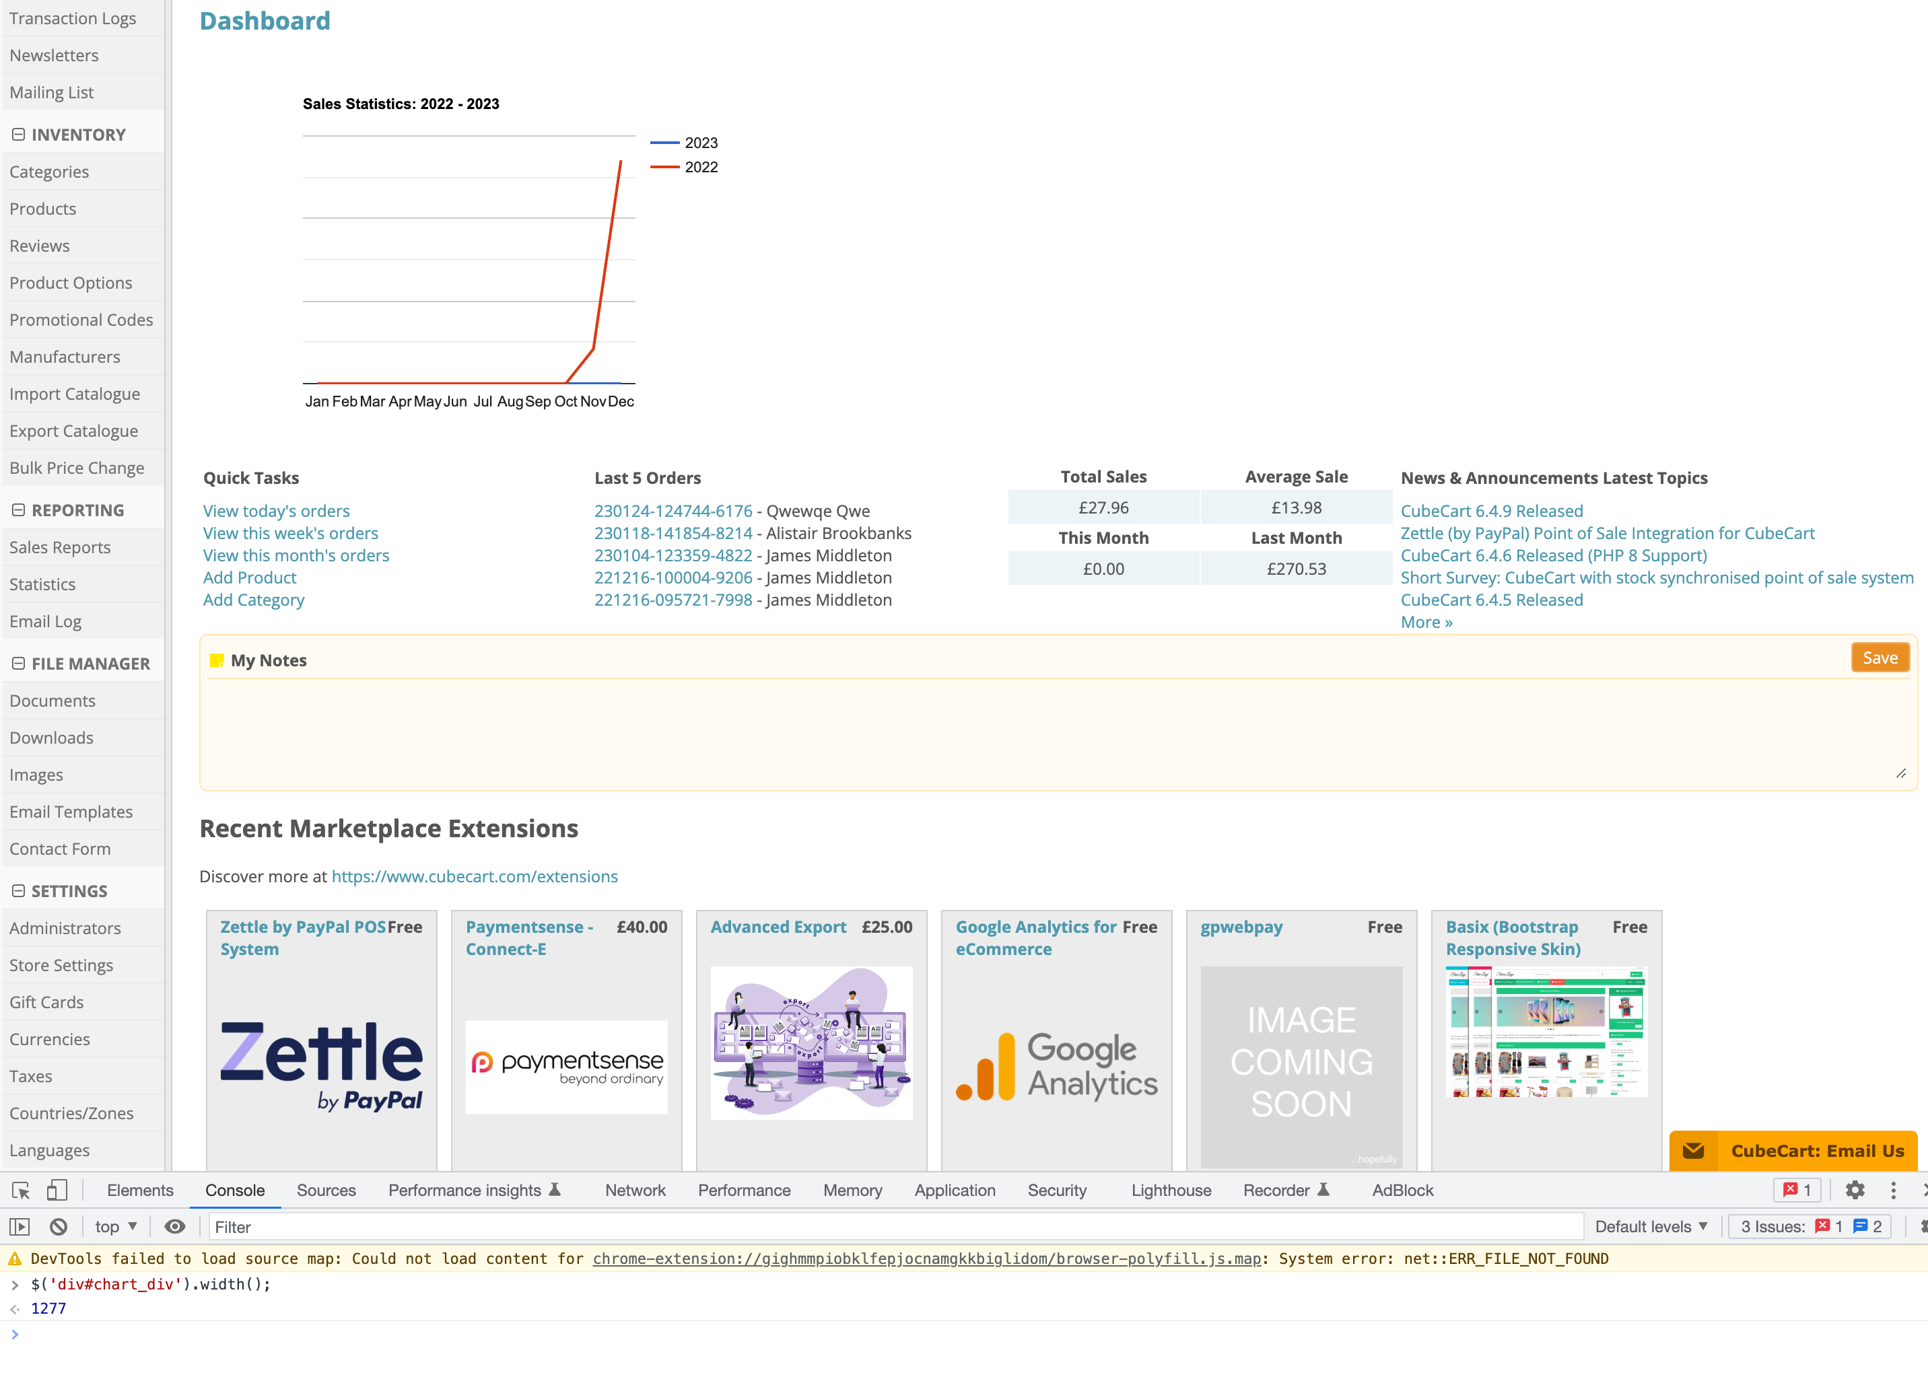Toggle the device toolbar icon in DevTools
Image resolution: width=1928 pixels, height=1381 pixels.
click(55, 1190)
